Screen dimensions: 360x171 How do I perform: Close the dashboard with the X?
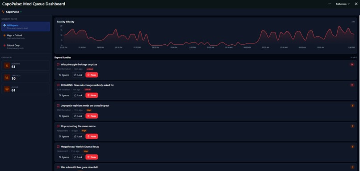coord(356,4)
